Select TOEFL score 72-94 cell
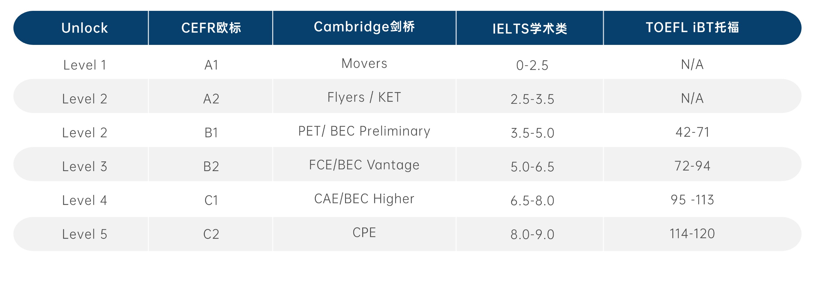This screenshot has width=816, height=291. click(x=693, y=166)
